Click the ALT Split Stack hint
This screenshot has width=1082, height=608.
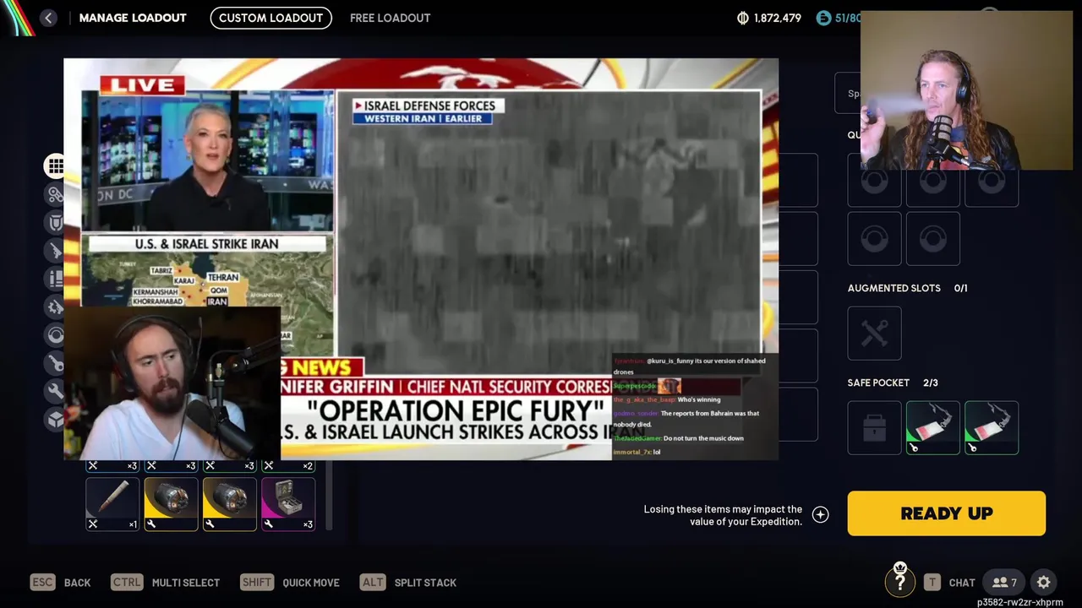(408, 583)
